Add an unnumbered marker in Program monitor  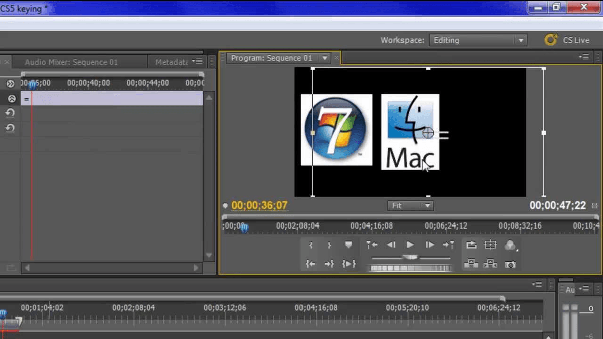348,245
